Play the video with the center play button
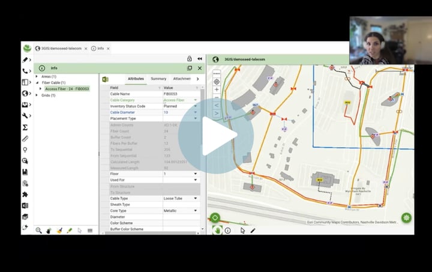The width and height of the screenshot is (432, 272). (x=216, y=136)
